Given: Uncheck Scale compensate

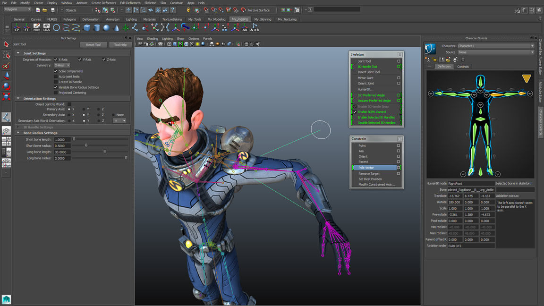Looking at the screenshot, I should [x=56, y=71].
